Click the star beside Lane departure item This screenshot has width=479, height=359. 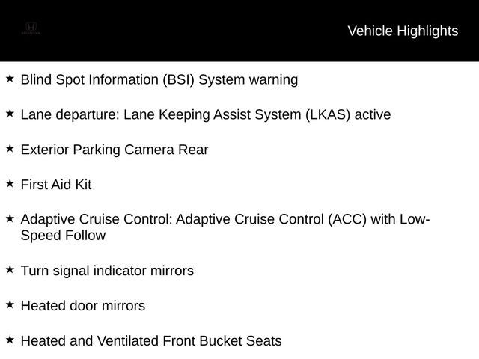(x=10, y=113)
